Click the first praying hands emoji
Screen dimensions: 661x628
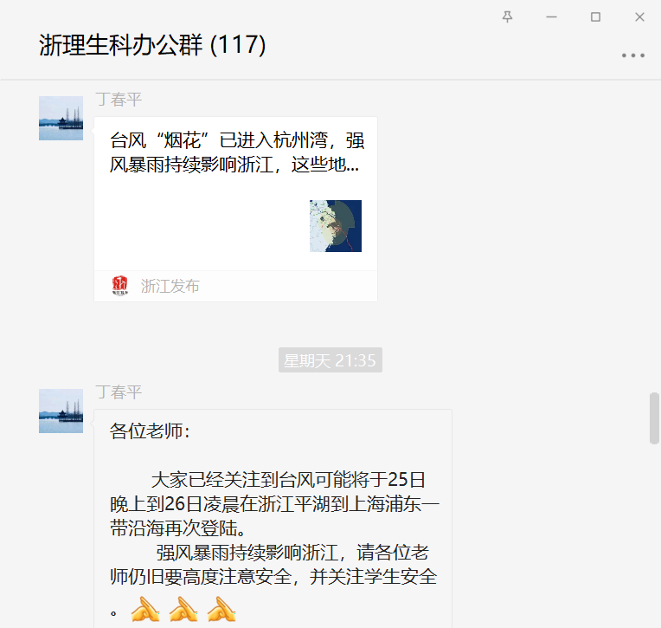pos(145,610)
